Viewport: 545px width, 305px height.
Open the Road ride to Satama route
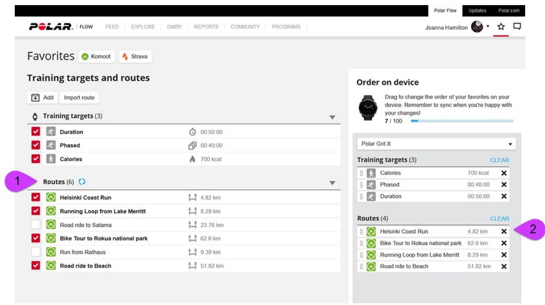tap(86, 225)
